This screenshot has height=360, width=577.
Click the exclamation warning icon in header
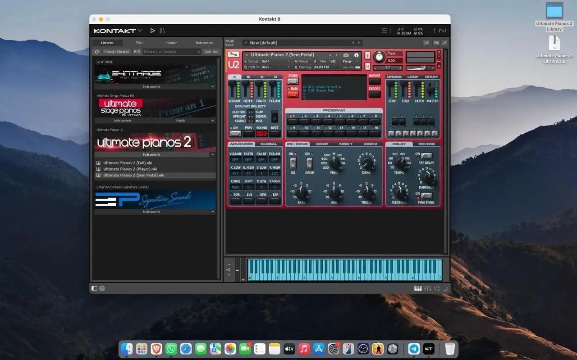435,31
